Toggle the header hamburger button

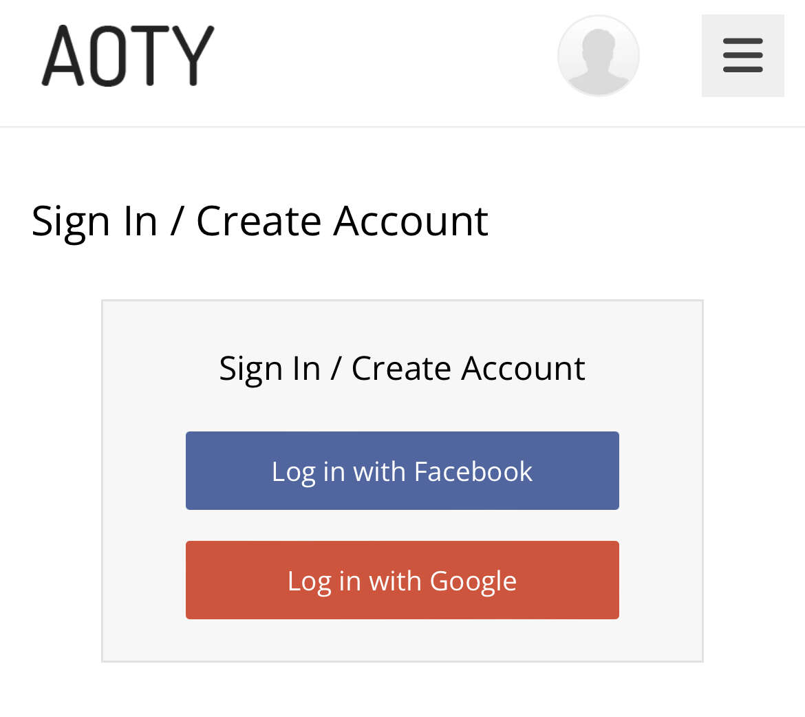742,55
